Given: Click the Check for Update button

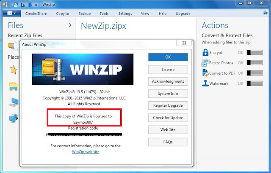Looking at the screenshot, I should pos(168,118).
